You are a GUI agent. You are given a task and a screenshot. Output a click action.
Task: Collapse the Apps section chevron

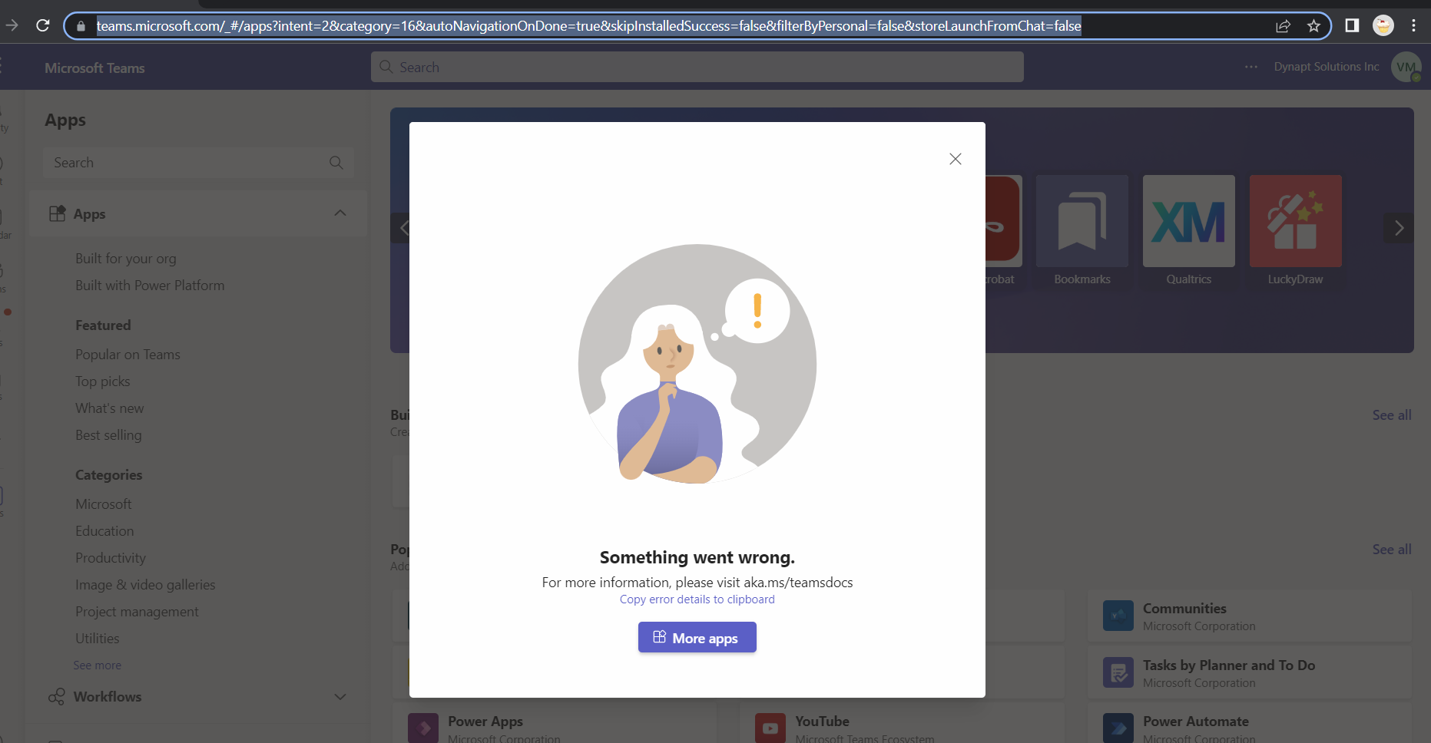click(340, 213)
